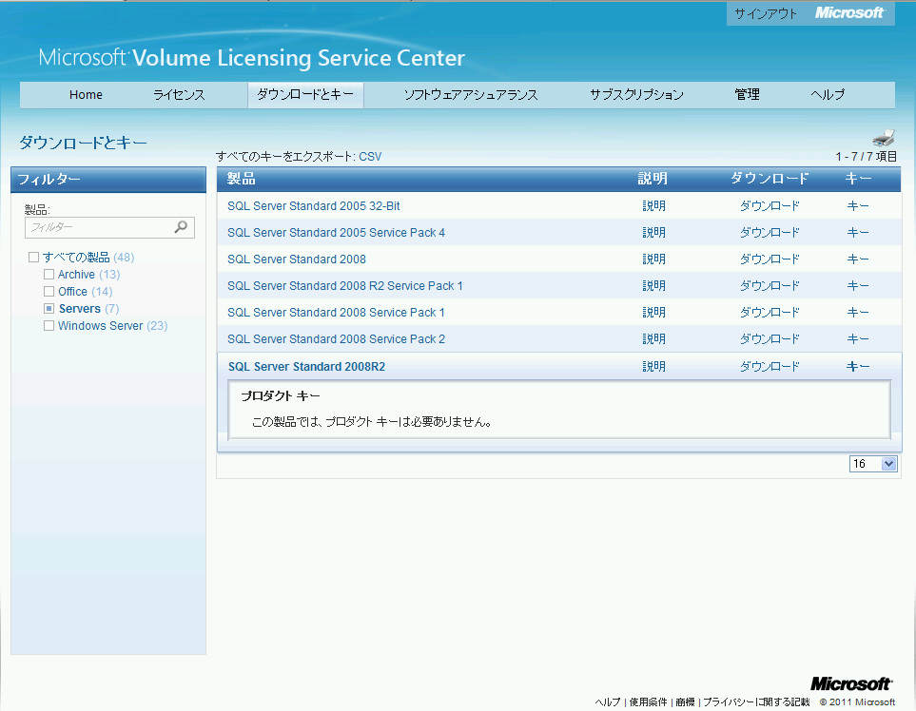Screen dimensions: 916x711
Task: Select the ダウンロードとキー menu tab
Action: [305, 94]
